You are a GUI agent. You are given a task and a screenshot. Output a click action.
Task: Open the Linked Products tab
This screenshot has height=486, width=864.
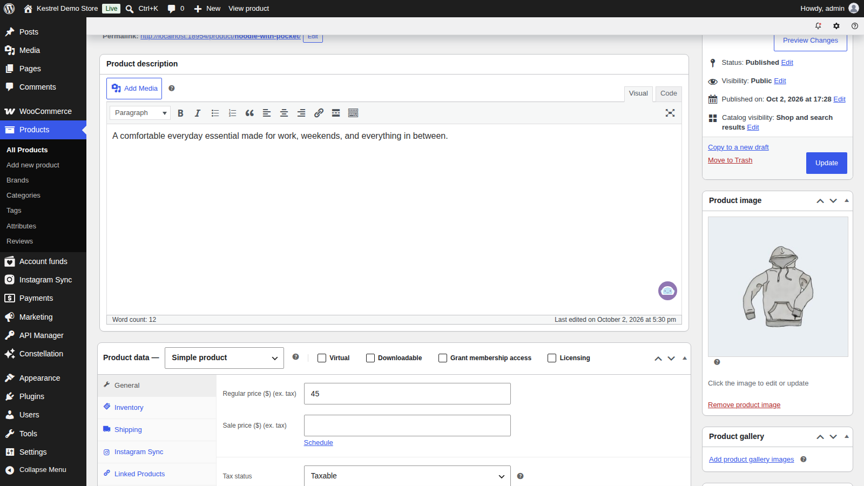(x=157, y=474)
